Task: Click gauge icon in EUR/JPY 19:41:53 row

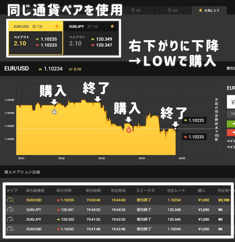Action: tap(10, 219)
